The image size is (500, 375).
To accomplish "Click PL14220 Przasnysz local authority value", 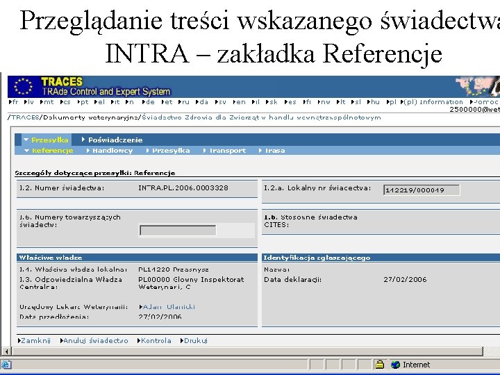I will [x=174, y=269].
